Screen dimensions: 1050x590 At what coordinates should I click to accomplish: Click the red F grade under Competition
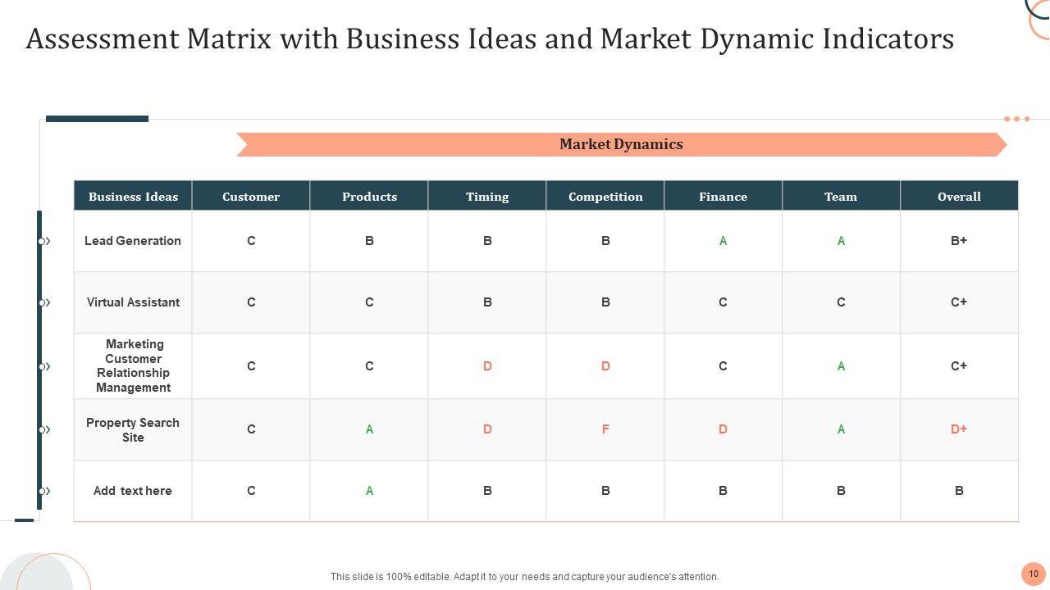coord(605,429)
